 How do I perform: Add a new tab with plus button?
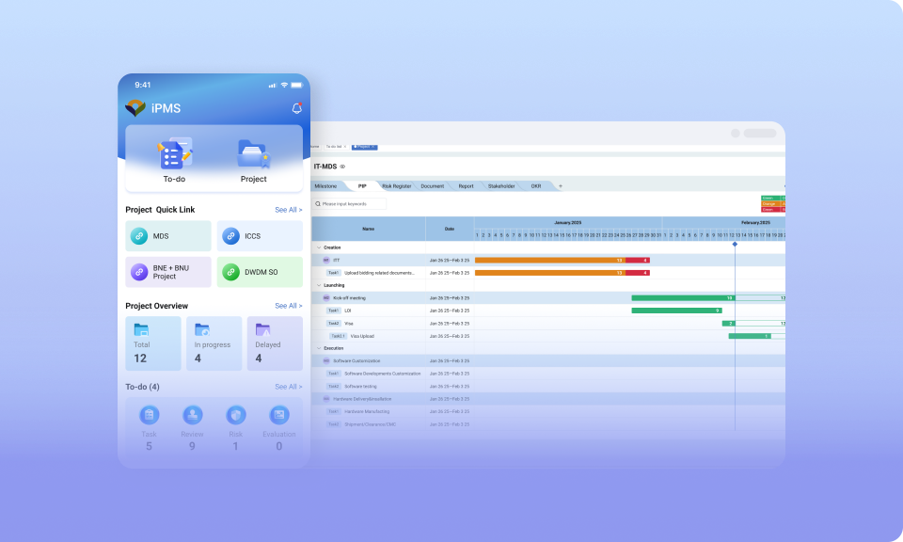[x=561, y=186]
